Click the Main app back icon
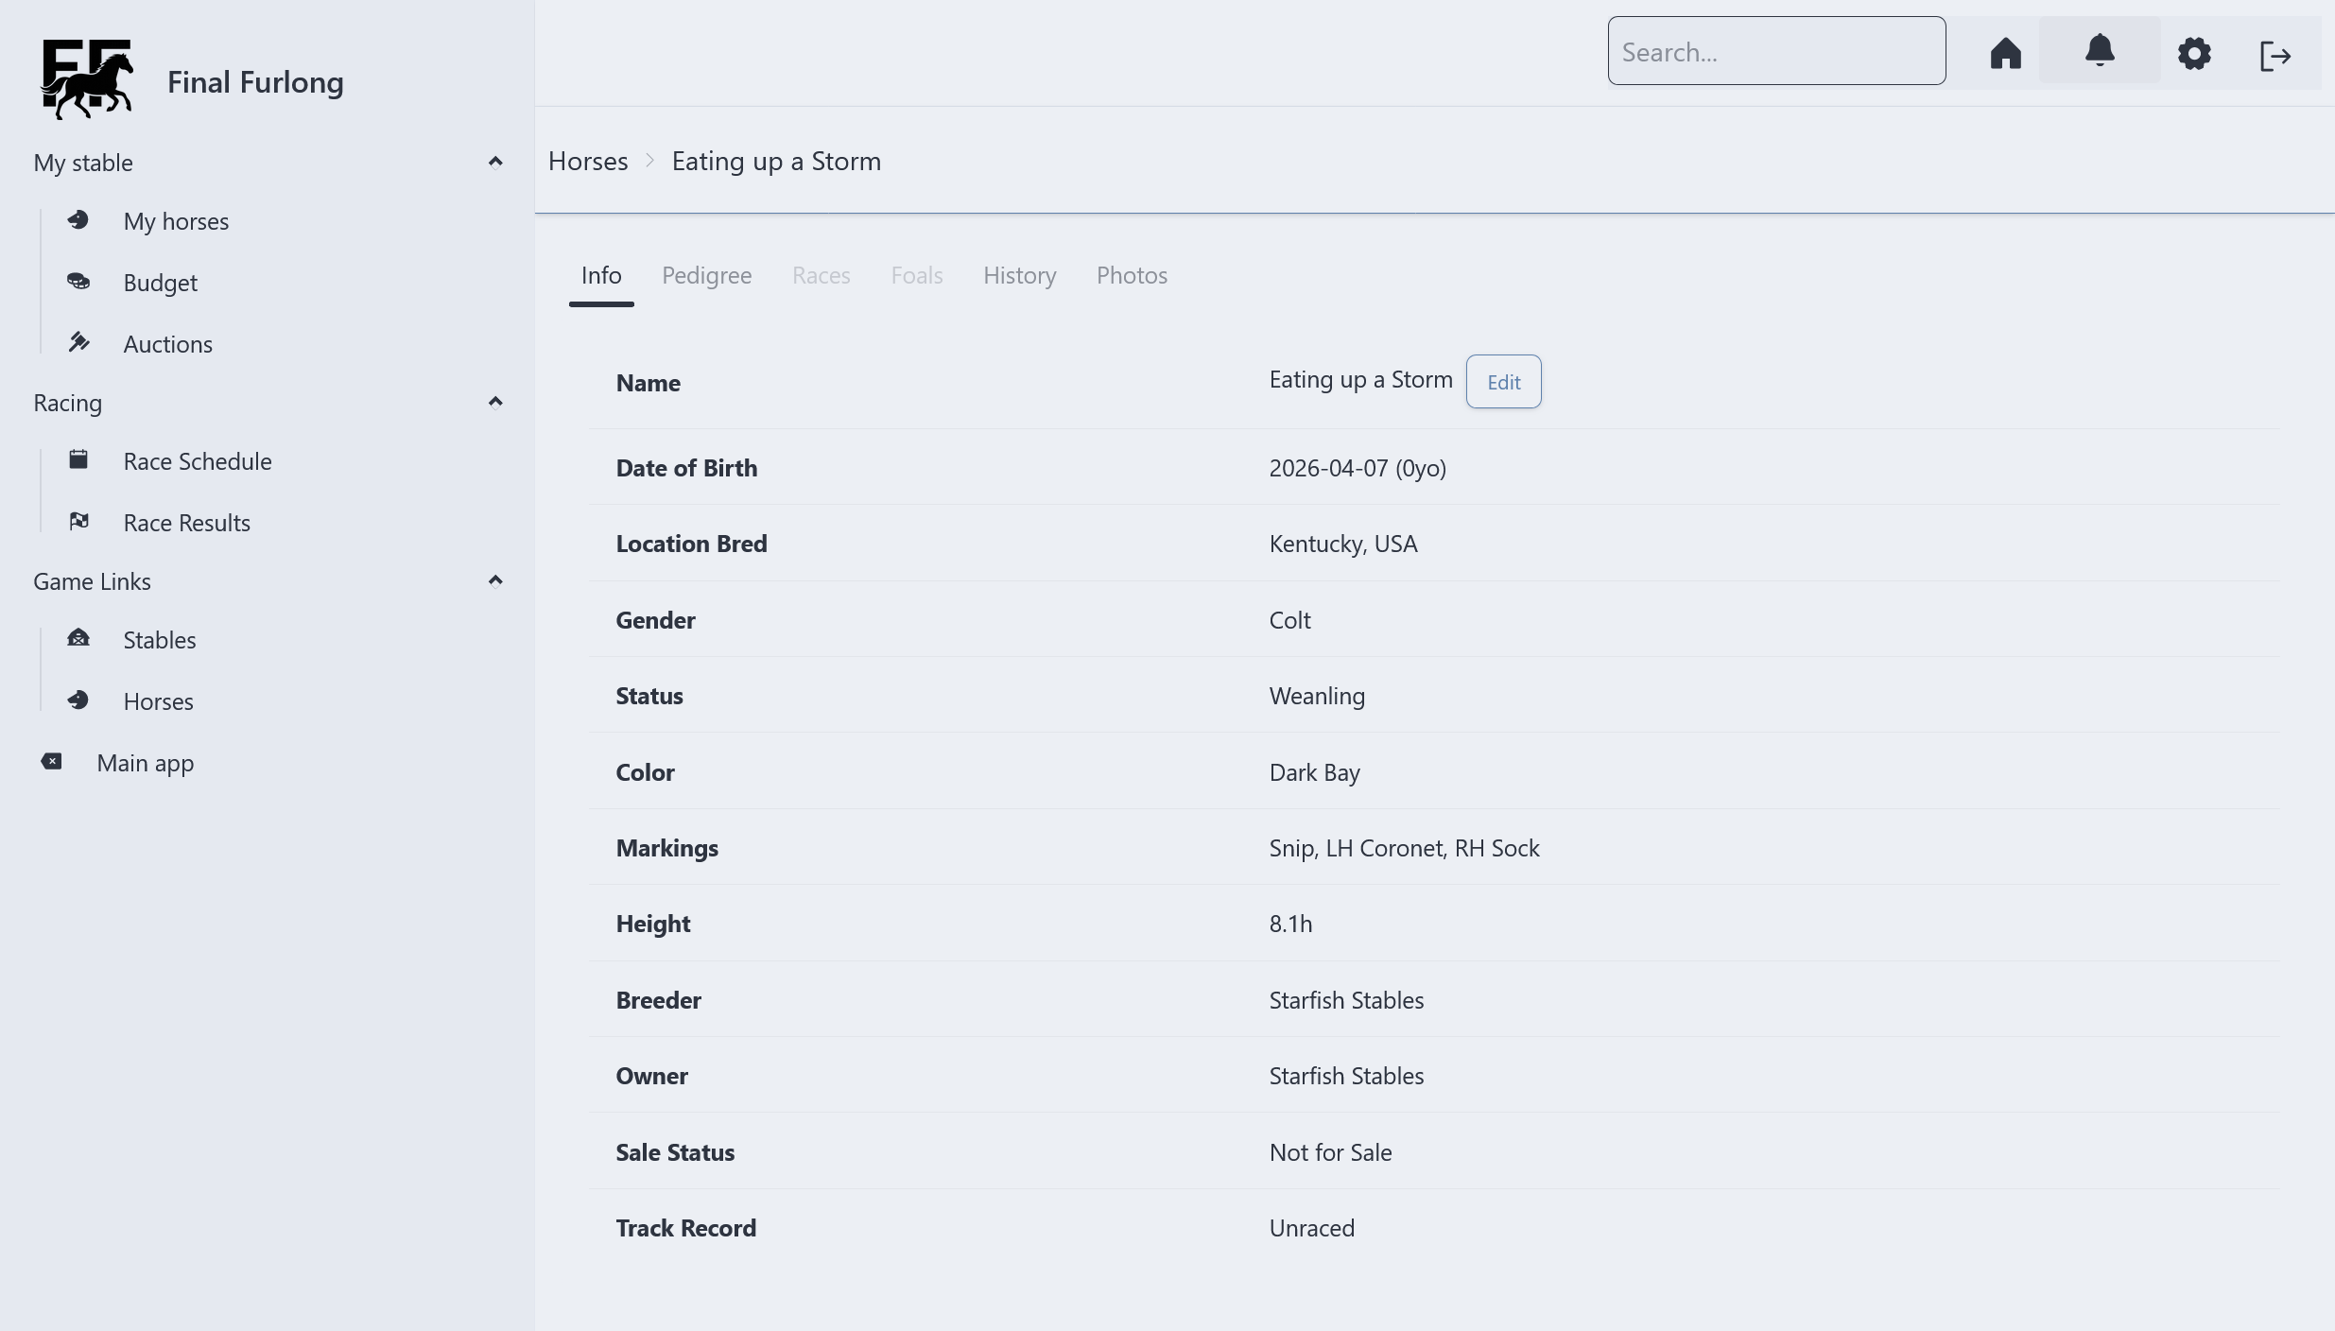The width and height of the screenshot is (2335, 1331). 52,762
